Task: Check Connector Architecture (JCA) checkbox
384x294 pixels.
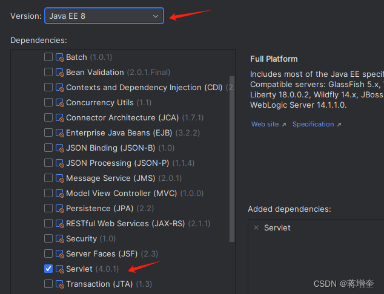Action: coord(48,117)
